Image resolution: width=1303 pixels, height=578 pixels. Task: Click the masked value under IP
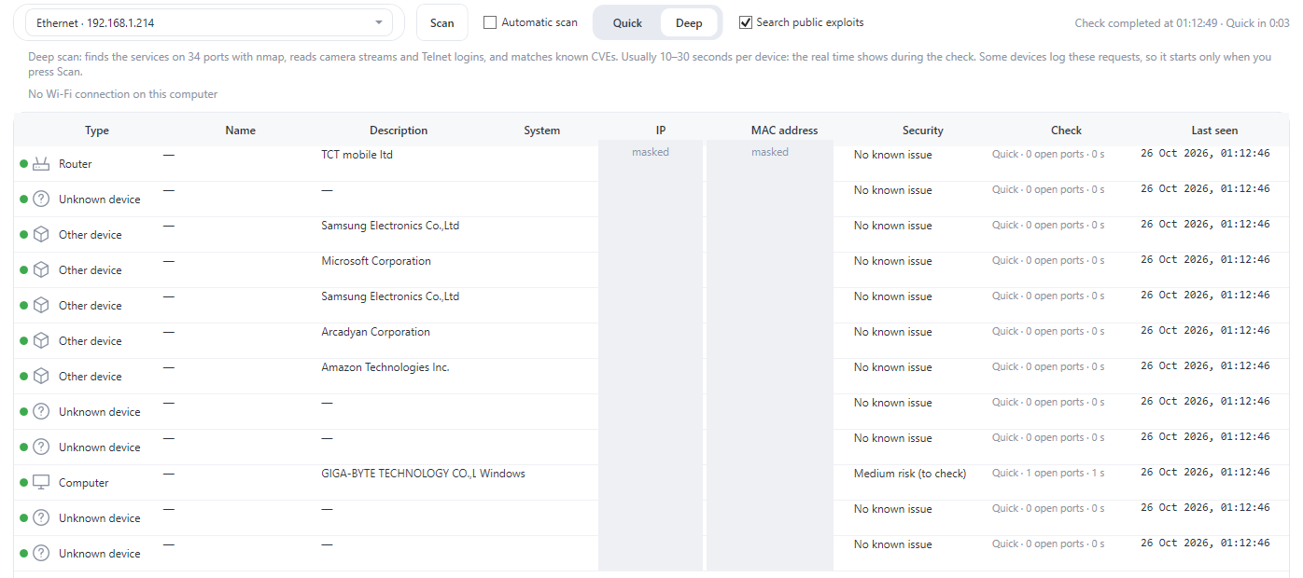click(651, 152)
